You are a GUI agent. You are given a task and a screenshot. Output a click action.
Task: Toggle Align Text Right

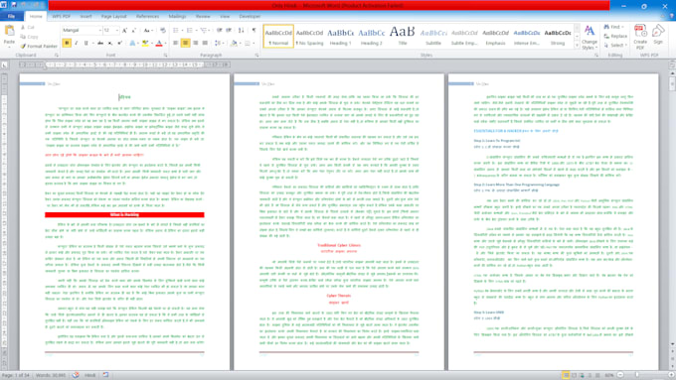pyautogui.click(x=195, y=43)
